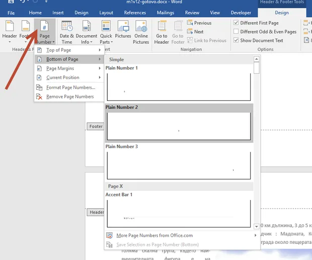The width and height of the screenshot is (312, 260).
Task: Expand Top of Page submenu arrow
Action: click(x=100, y=50)
